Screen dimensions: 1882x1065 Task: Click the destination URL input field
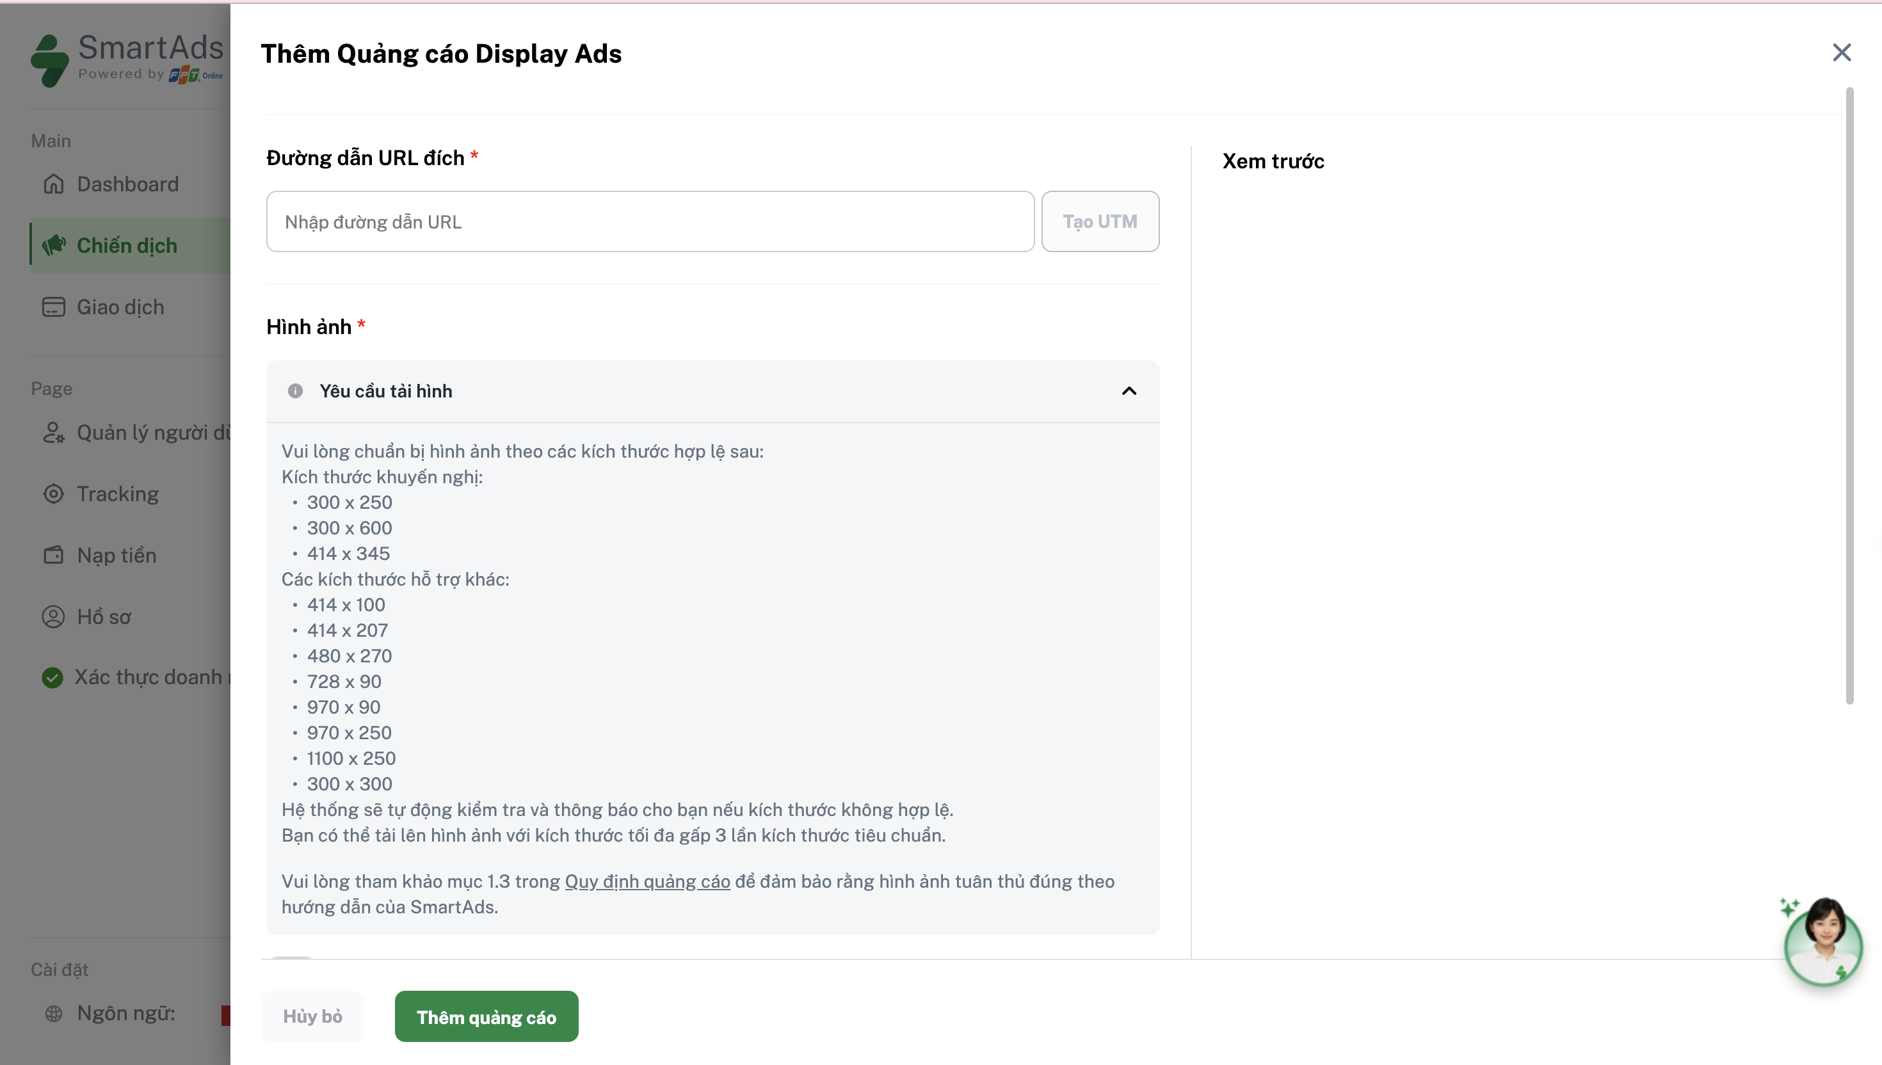650,222
